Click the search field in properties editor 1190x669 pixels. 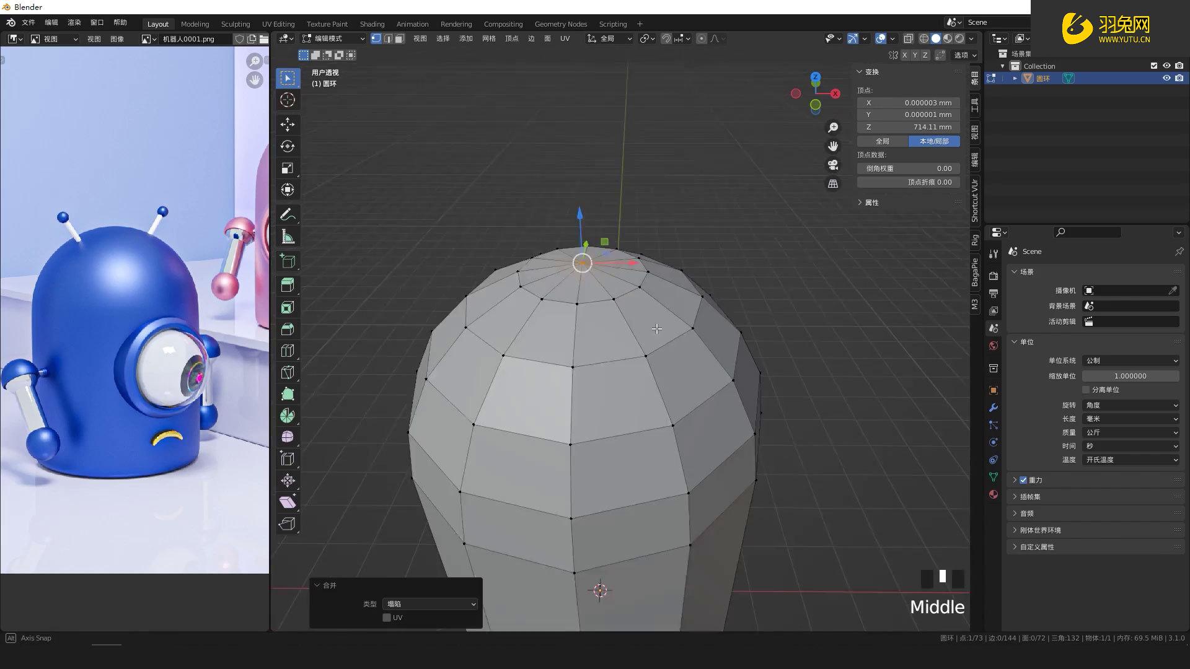click(1088, 232)
